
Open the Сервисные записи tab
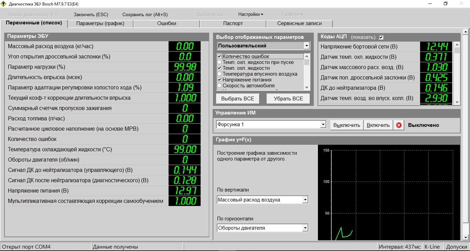[x=300, y=23]
